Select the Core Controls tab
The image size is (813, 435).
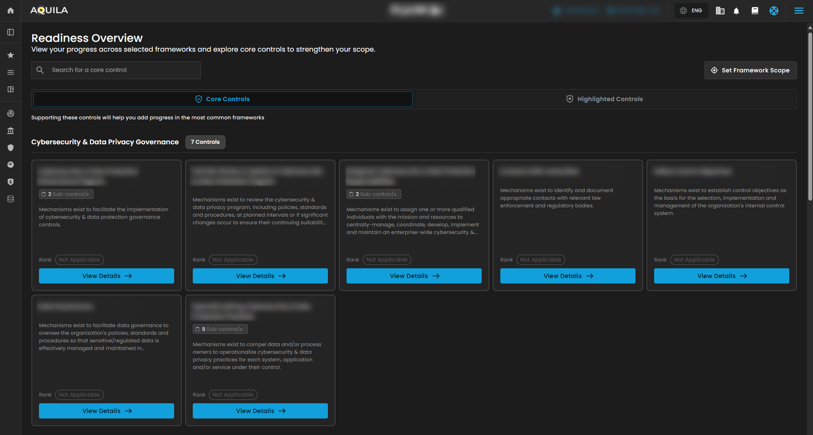(x=223, y=99)
